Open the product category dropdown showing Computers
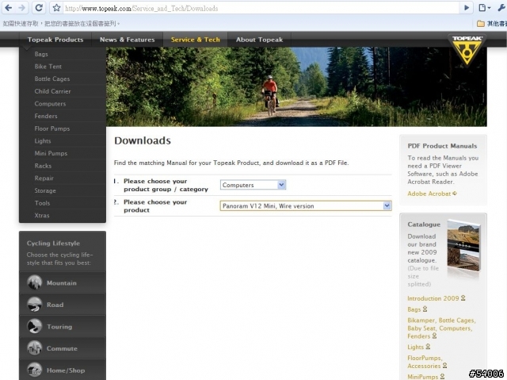This screenshot has height=380, width=507. click(x=253, y=185)
